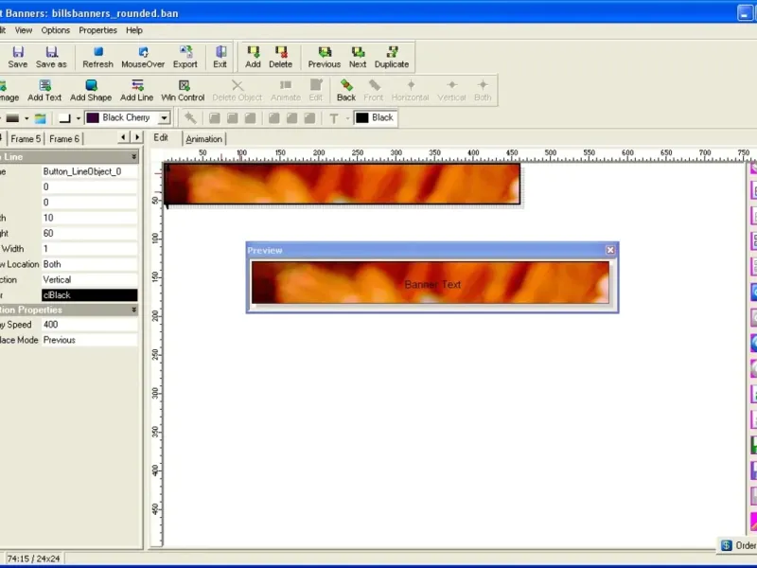Image resolution: width=757 pixels, height=568 pixels.
Task: Open the border style dropdown arrow
Action: pyautogui.click(x=79, y=118)
